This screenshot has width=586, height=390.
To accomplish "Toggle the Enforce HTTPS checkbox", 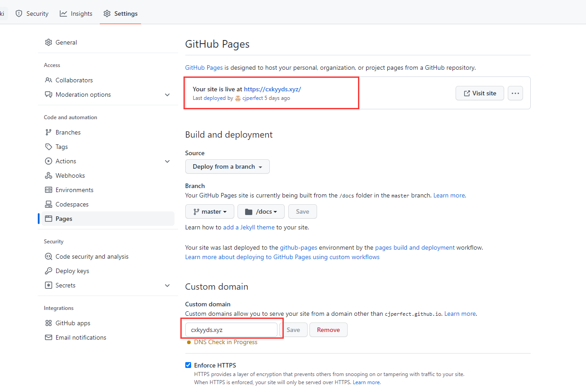I will (x=188, y=365).
